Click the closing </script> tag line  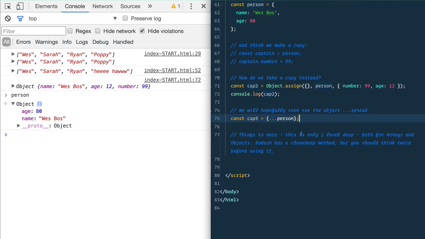pos(237,175)
